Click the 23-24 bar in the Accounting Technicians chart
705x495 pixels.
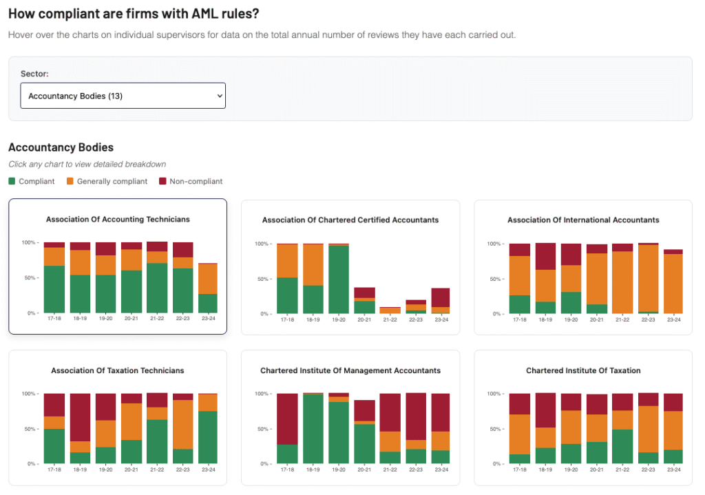(x=209, y=288)
